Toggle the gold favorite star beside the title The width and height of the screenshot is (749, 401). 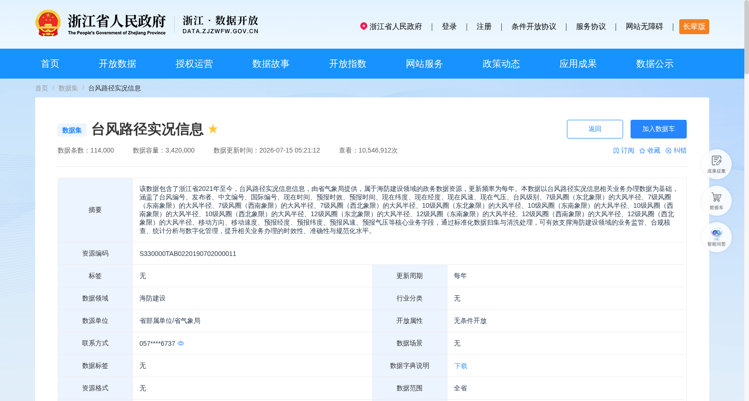[213, 129]
